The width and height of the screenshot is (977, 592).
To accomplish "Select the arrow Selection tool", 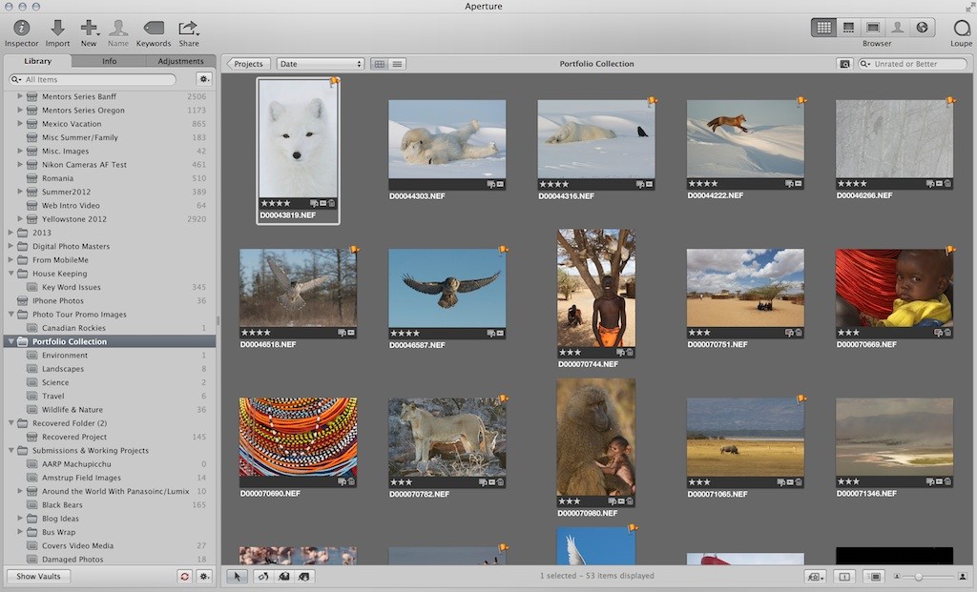I will pos(237,577).
